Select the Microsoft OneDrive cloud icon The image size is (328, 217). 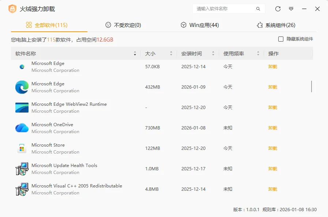click(22, 128)
